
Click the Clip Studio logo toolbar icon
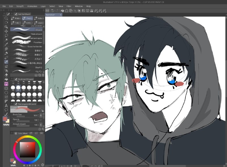pos(47,11)
